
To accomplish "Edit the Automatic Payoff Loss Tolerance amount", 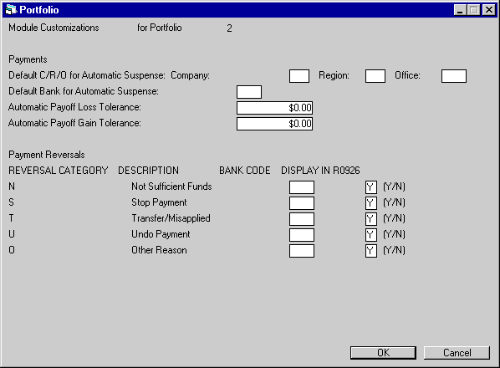I will point(274,108).
